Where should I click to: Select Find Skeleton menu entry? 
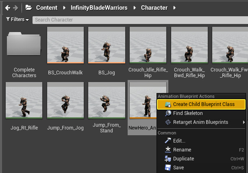[201, 113]
